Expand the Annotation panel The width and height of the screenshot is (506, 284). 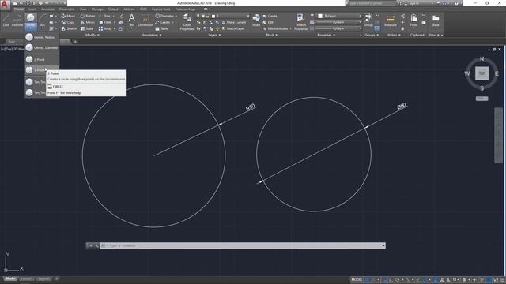click(152, 35)
